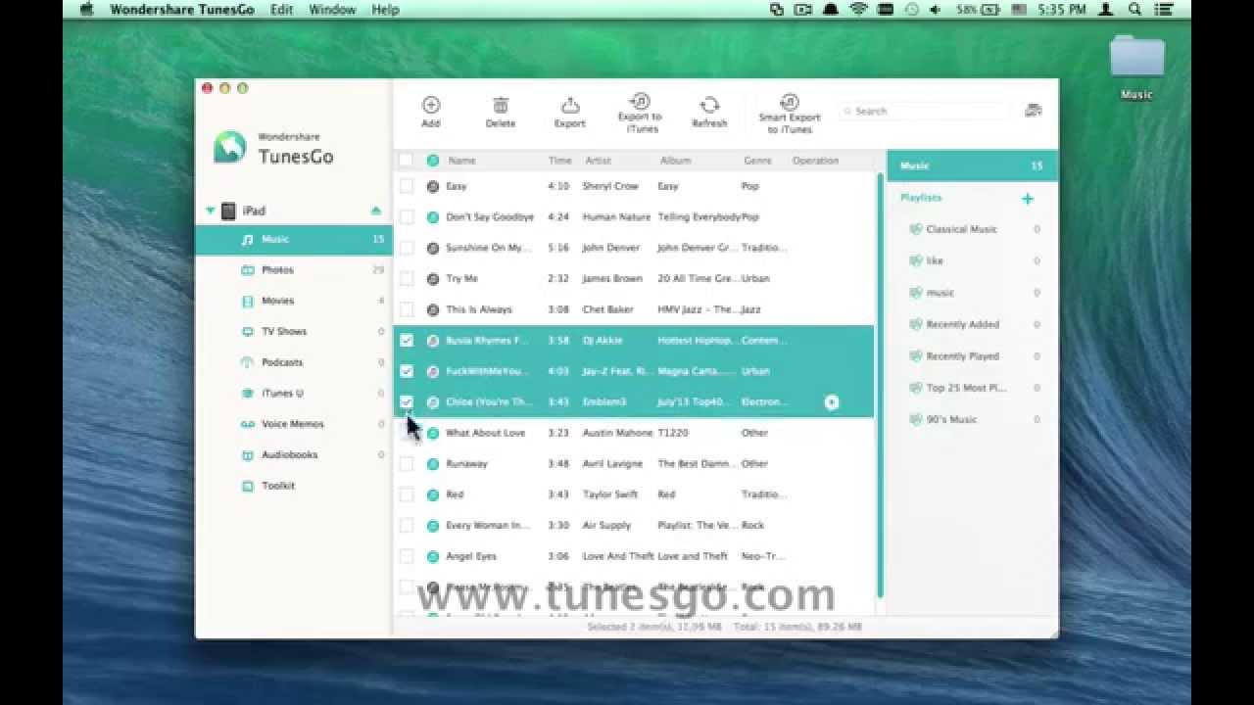
Task: Click the Classical Music playlist icon
Action: click(x=915, y=229)
